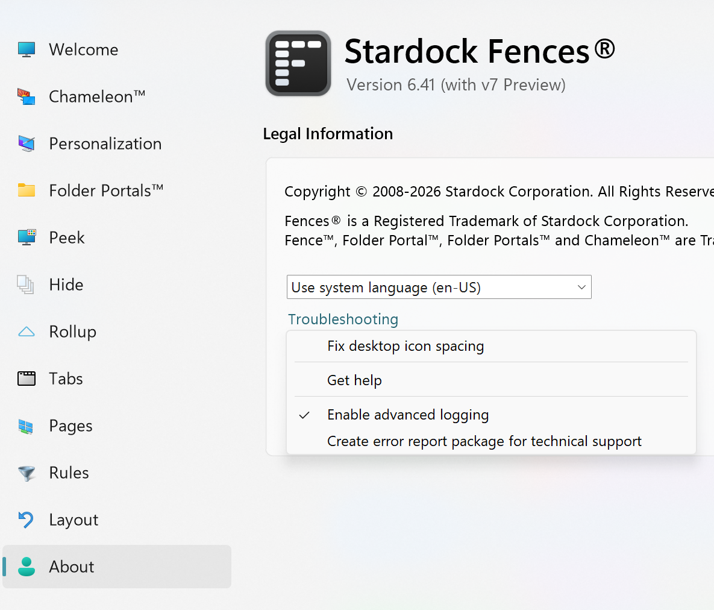
Task: Click the Stardock Fences app logo
Action: coord(298,63)
